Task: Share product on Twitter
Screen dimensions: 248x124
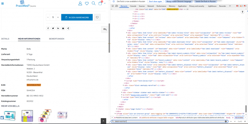Action: tap(53, 28)
